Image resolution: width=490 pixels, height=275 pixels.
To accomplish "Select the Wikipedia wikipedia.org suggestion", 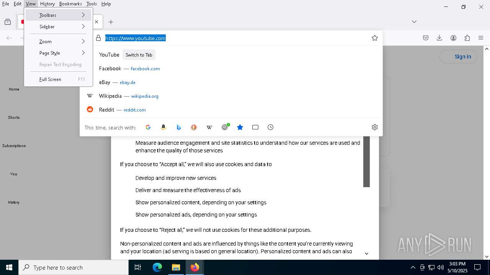I will pyautogui.click(x=231, y=96).
